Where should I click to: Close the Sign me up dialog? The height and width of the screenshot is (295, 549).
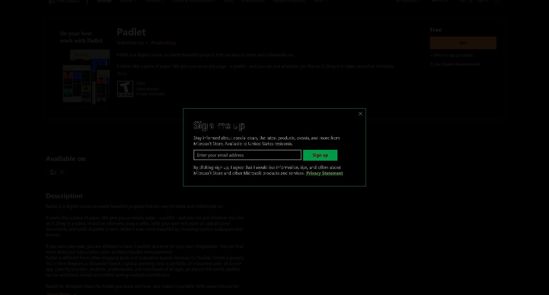tap(360, 114)
